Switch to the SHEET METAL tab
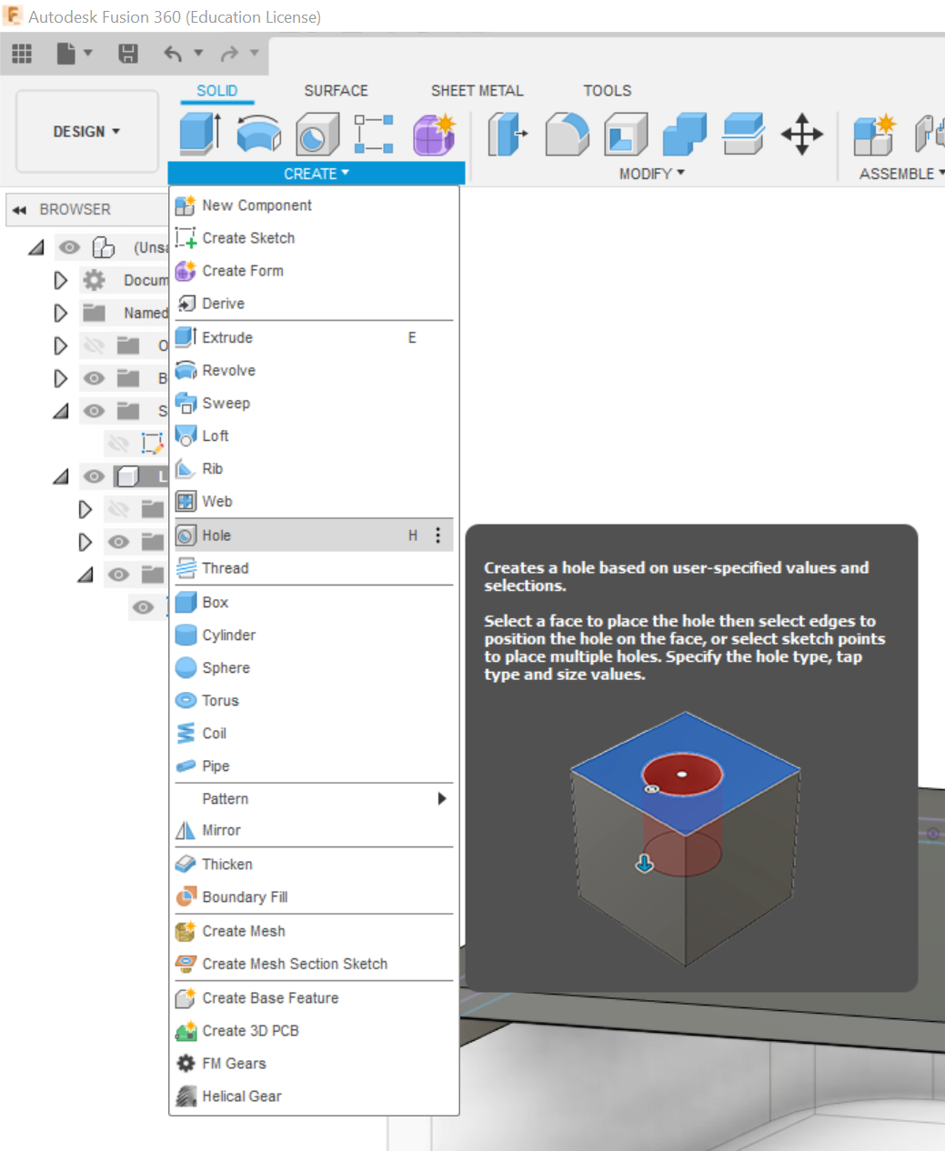 477,91
